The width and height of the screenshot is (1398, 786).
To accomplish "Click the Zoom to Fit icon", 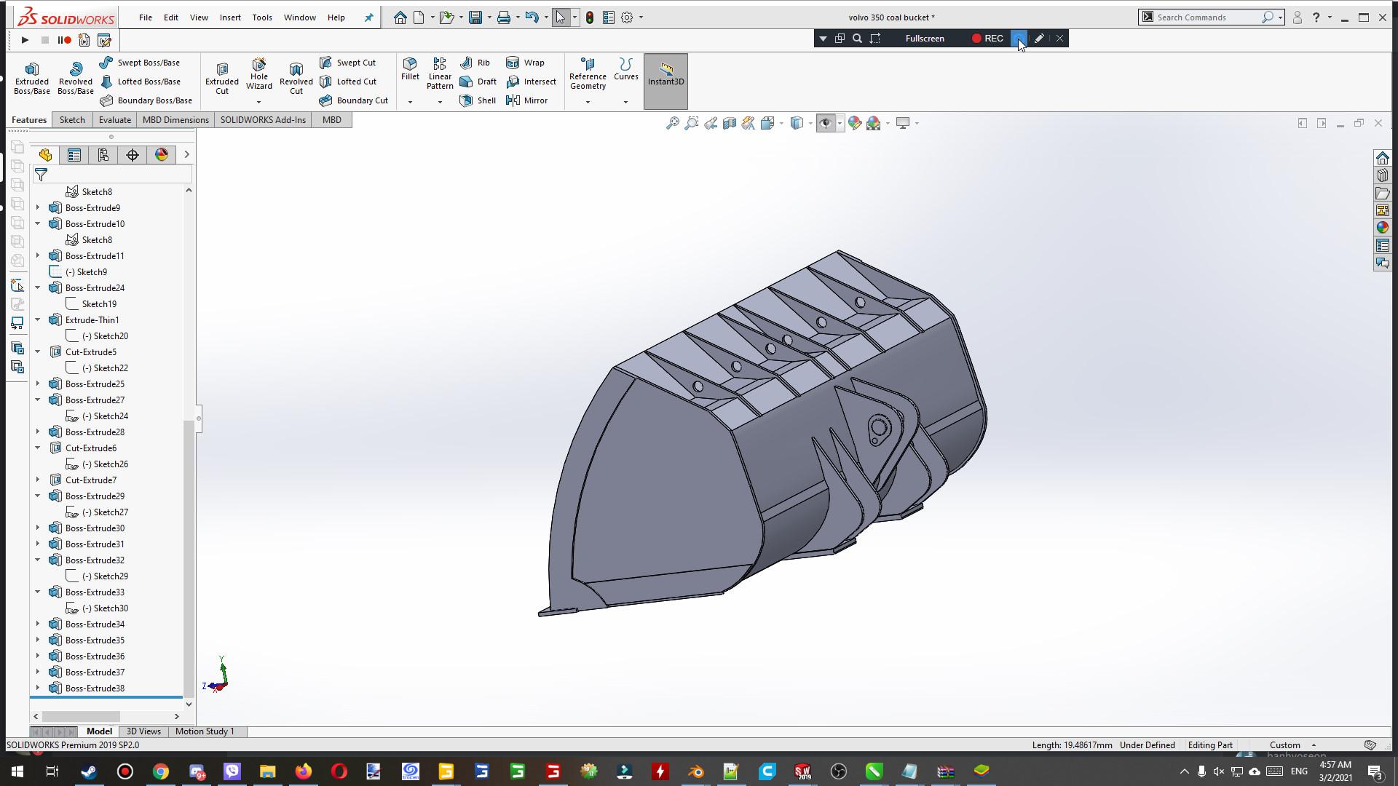I will pos(672,123).
